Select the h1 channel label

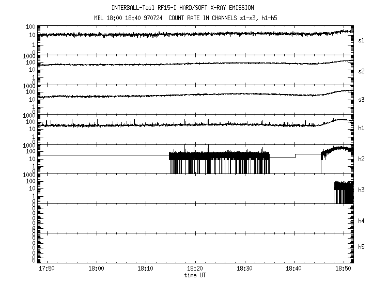362,130
